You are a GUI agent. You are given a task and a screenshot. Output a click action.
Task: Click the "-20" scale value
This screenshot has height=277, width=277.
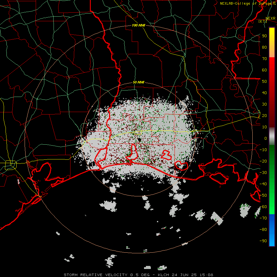(263, 161)
